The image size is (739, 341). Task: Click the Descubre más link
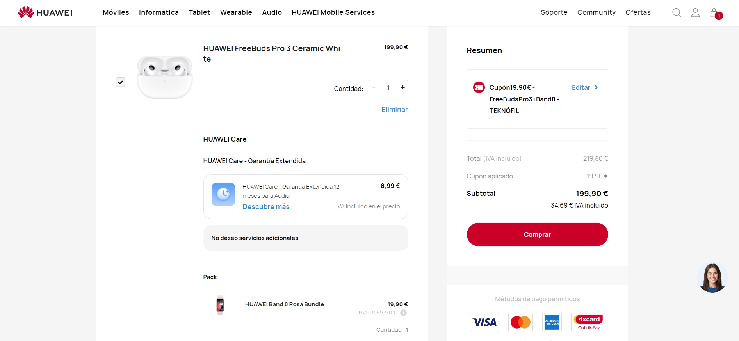(x=266, y=207)
